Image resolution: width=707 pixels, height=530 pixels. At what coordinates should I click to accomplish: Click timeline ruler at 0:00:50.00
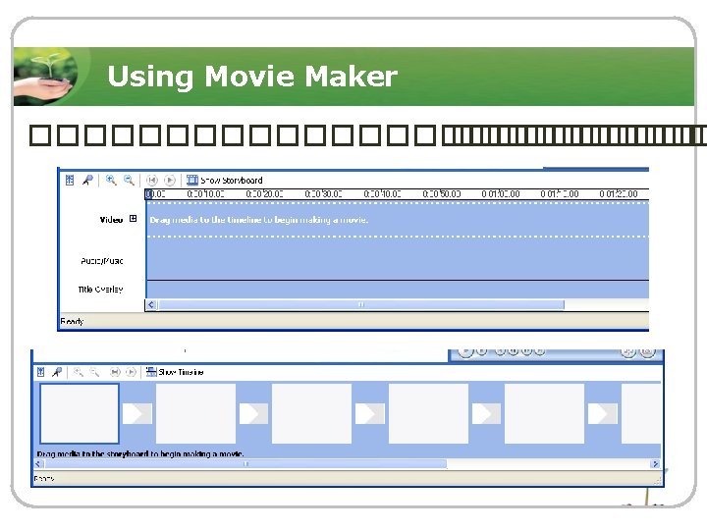[x=442, y=194]
